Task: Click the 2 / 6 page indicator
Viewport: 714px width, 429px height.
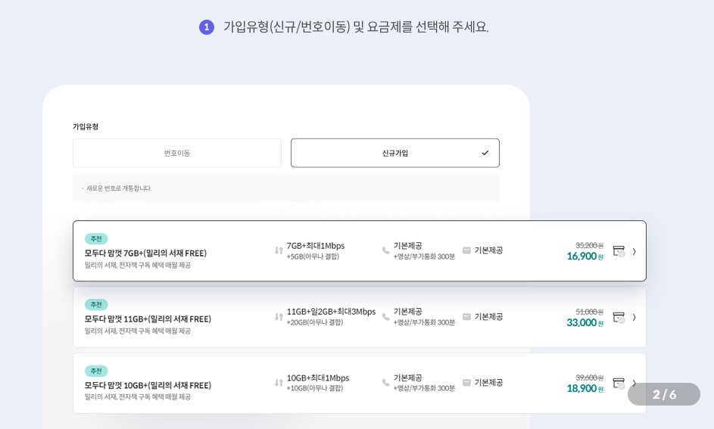Action: pyautogui.click(x=664, y=394)
